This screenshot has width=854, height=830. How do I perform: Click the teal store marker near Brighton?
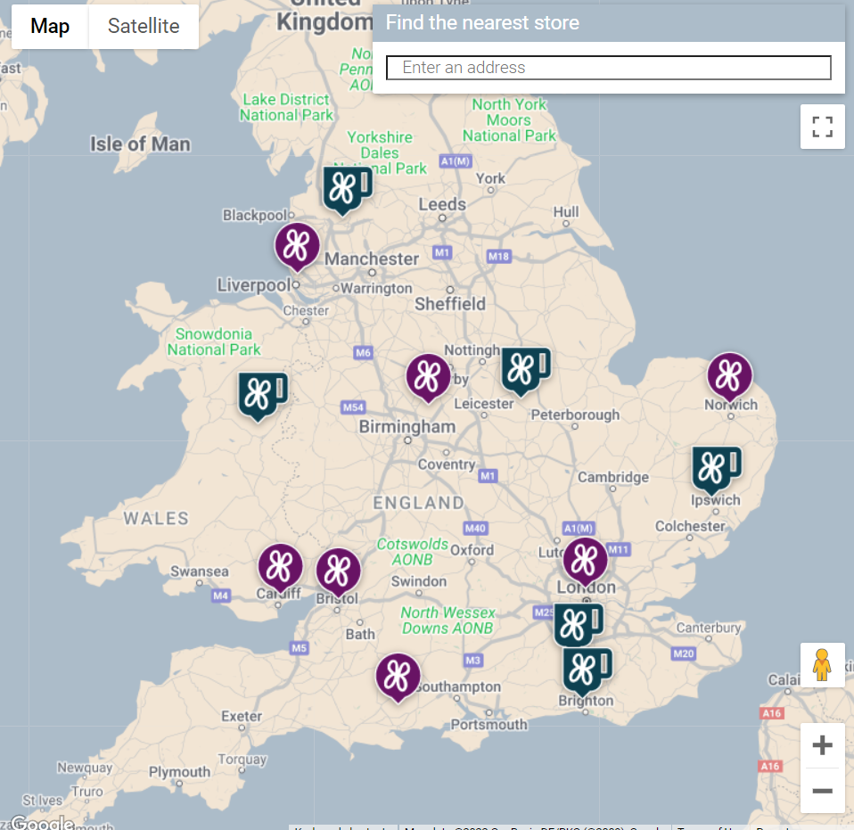point(585,670)
